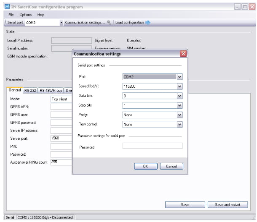Switch to the General tab

[15, 90]
